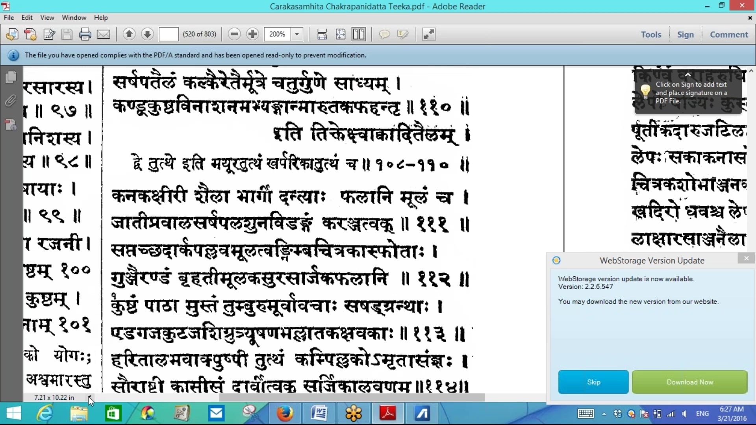Switch to two-page view icon
The image size is (756, 425).
(x=359, y=34)
